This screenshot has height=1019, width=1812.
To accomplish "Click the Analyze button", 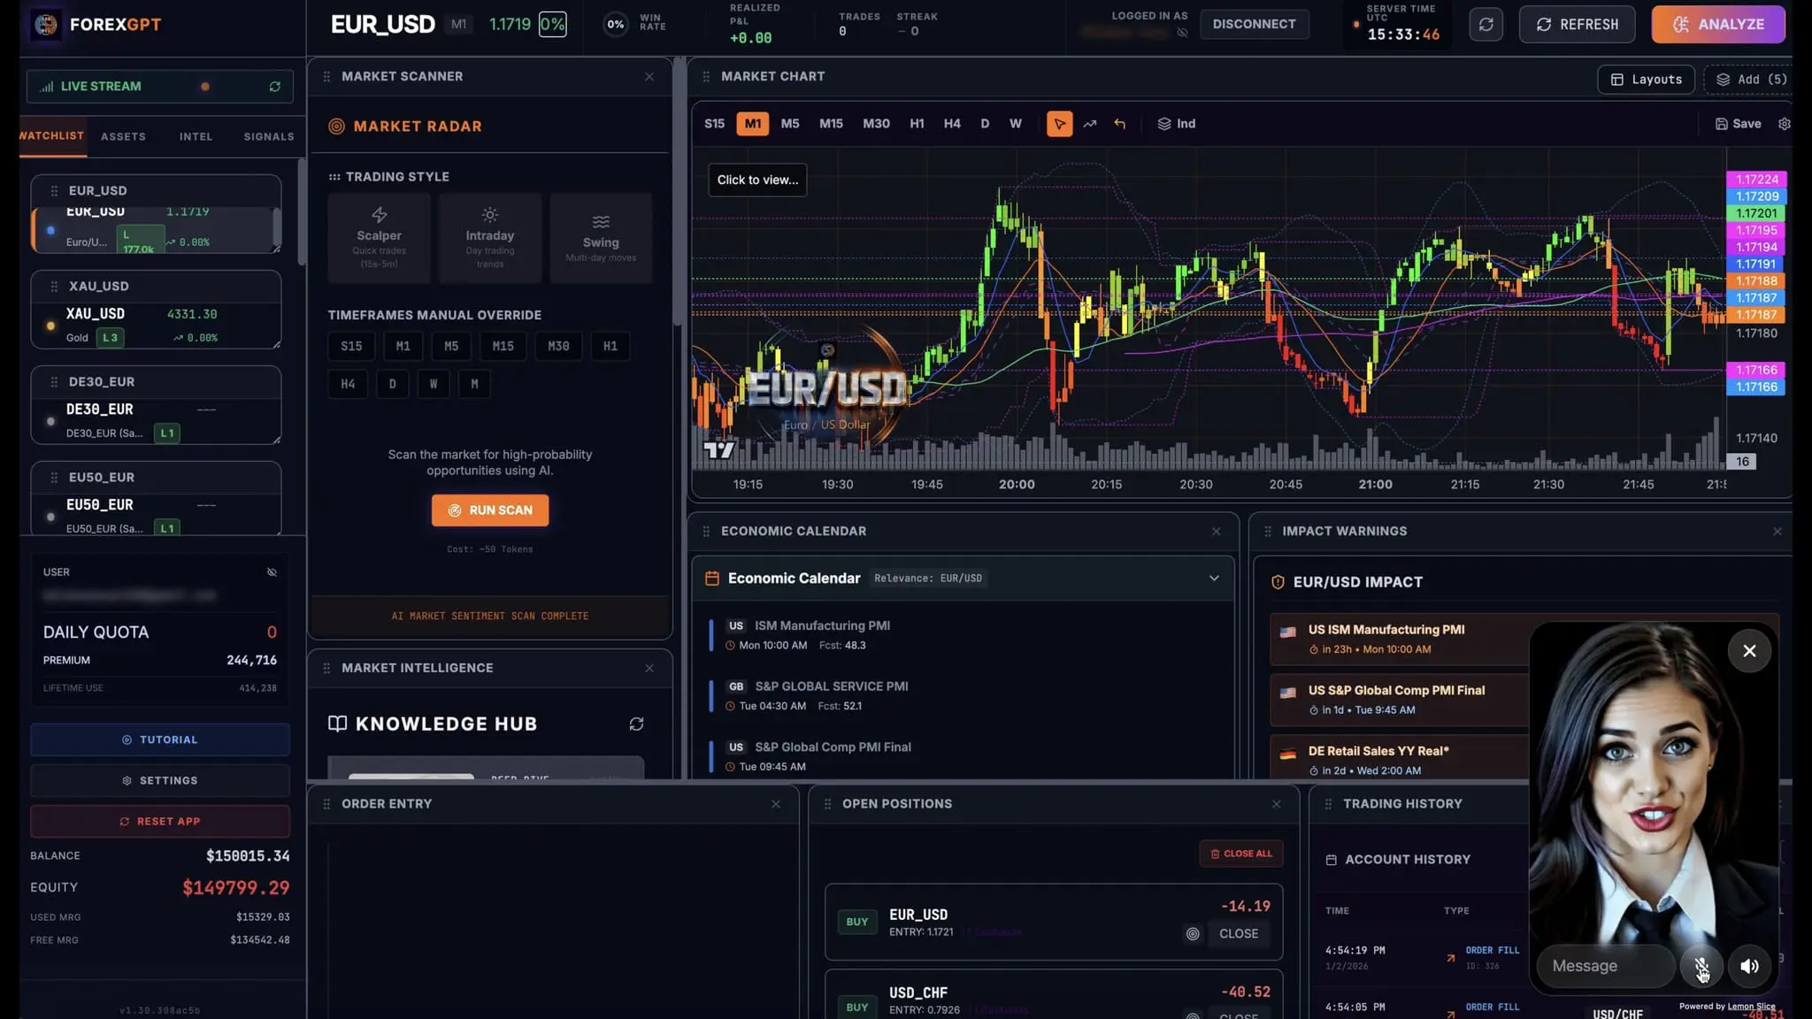I will [x=1718, y=25].
